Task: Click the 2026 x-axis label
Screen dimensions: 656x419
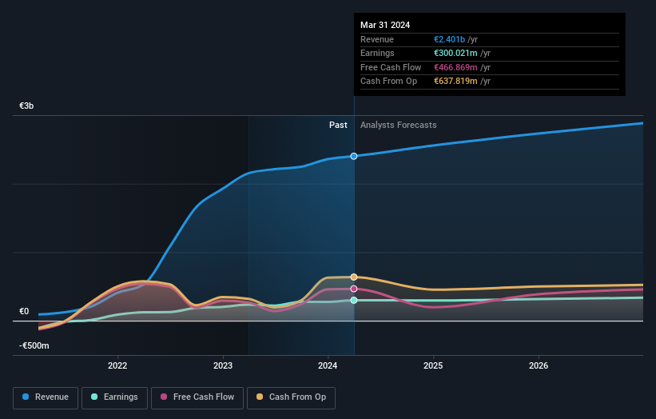Action: [x=539, y=365]
